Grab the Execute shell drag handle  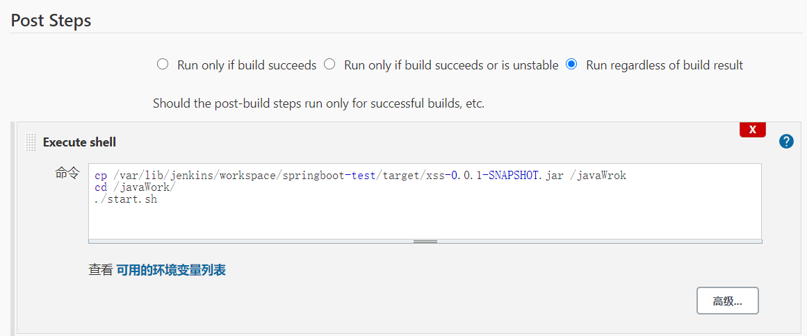point(31,142)
